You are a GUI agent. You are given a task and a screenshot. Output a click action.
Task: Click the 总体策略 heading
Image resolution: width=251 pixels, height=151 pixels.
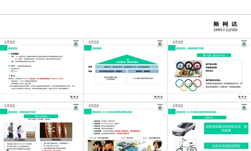[x=15, y=54]
